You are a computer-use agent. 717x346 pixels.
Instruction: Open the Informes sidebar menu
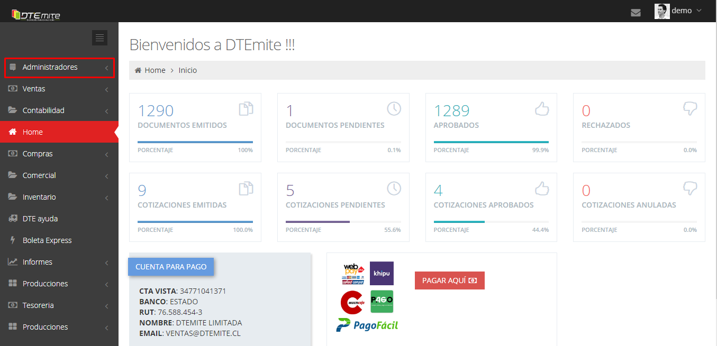[x=59, y=262]
